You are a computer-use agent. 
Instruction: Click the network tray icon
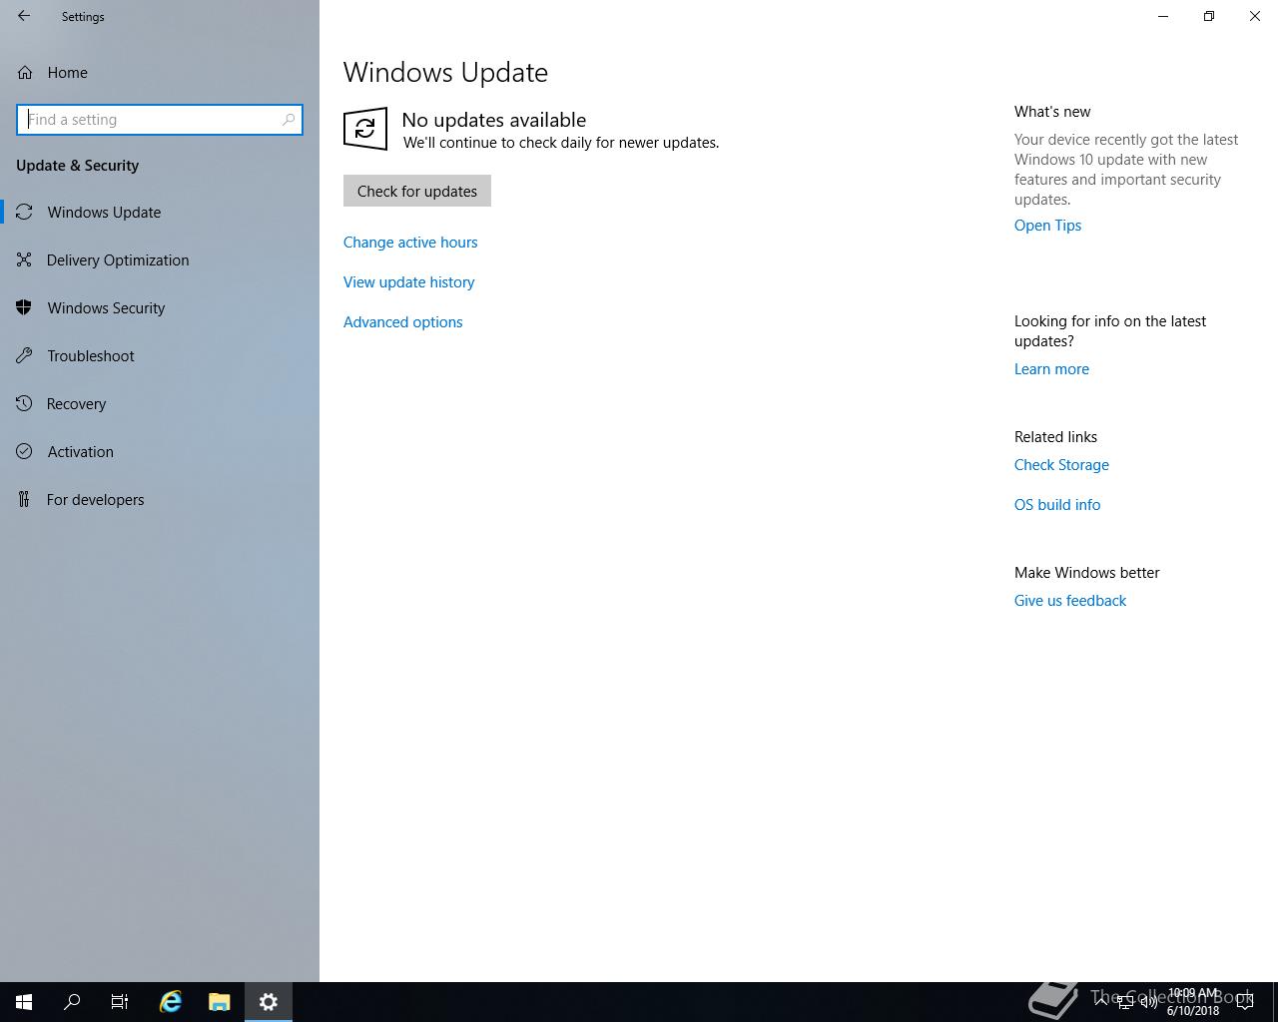coord(1124,1002)
